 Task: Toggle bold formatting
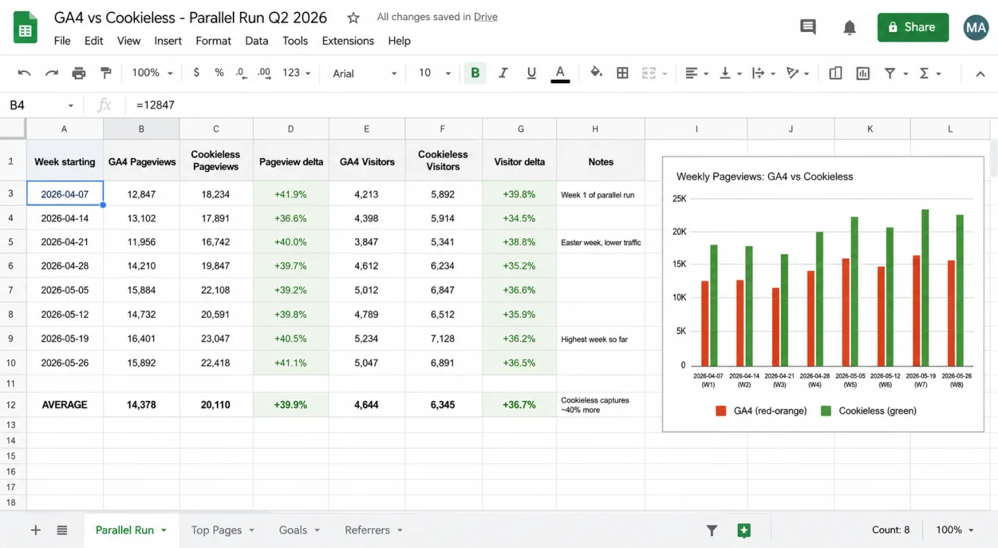[x=475, y=73]
